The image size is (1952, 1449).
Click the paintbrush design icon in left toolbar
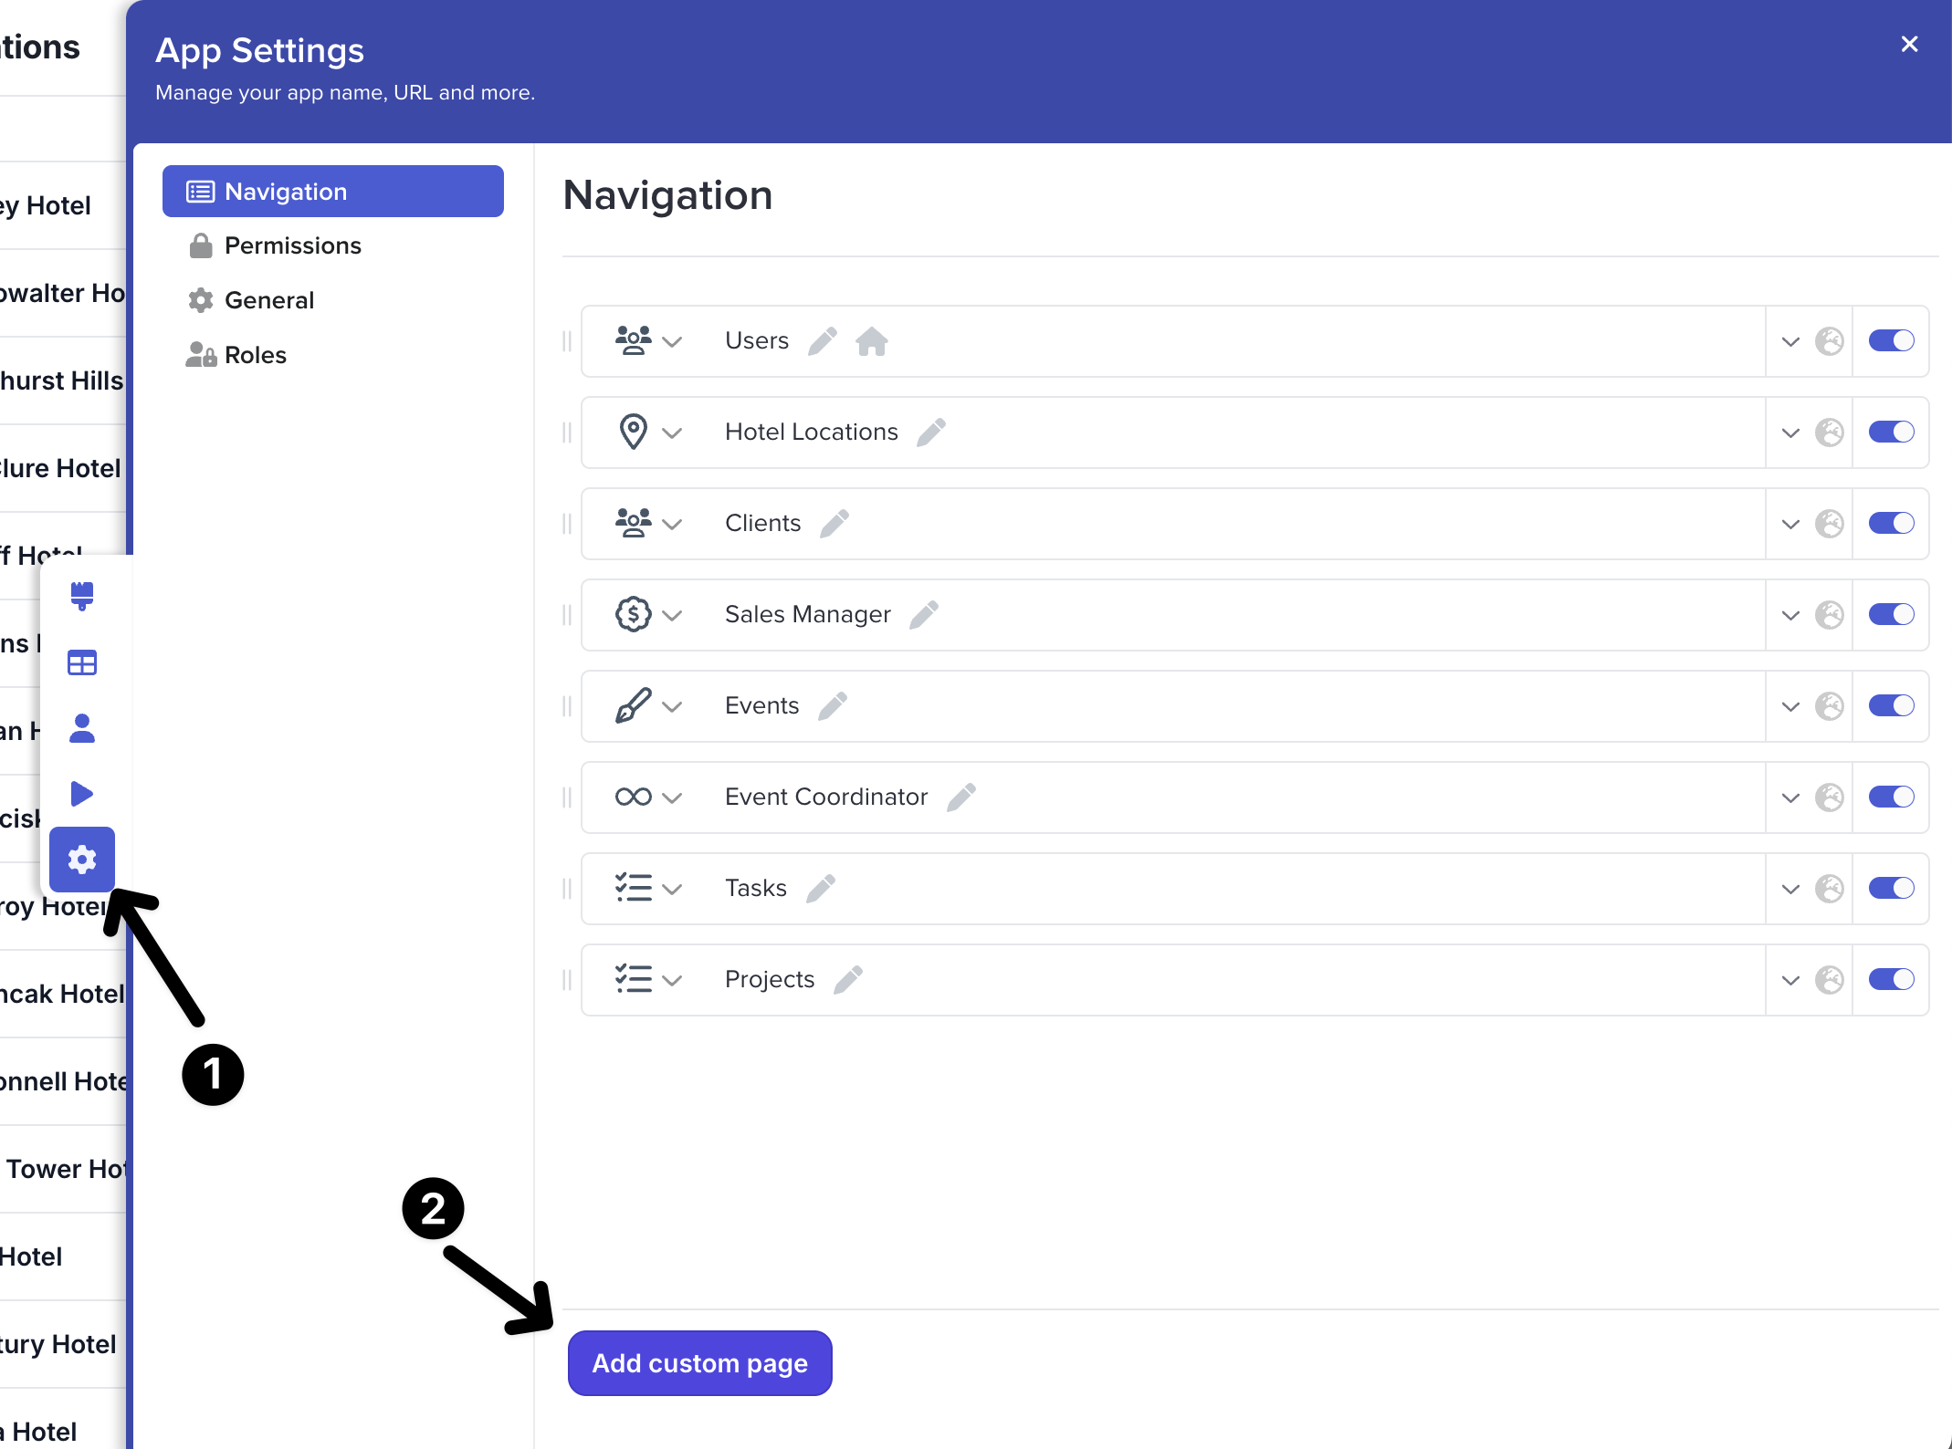(x=82, y=596)
